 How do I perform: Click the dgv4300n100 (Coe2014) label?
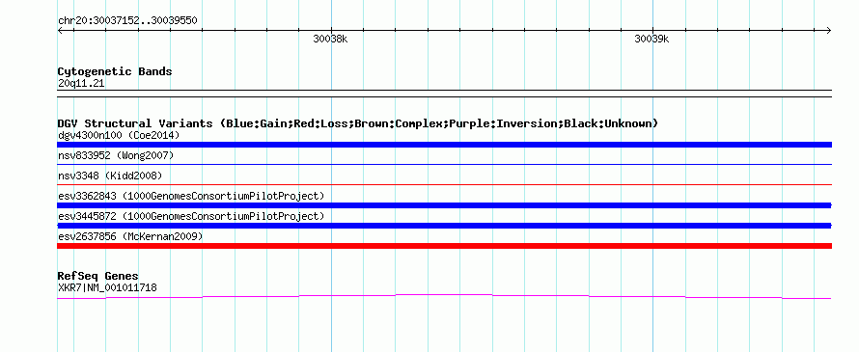point(119,135)
